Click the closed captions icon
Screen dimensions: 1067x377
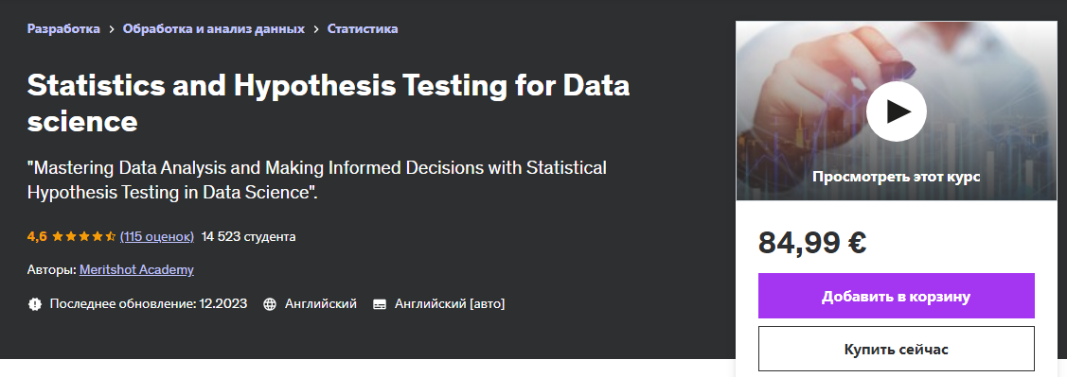(x=380, y=304)
